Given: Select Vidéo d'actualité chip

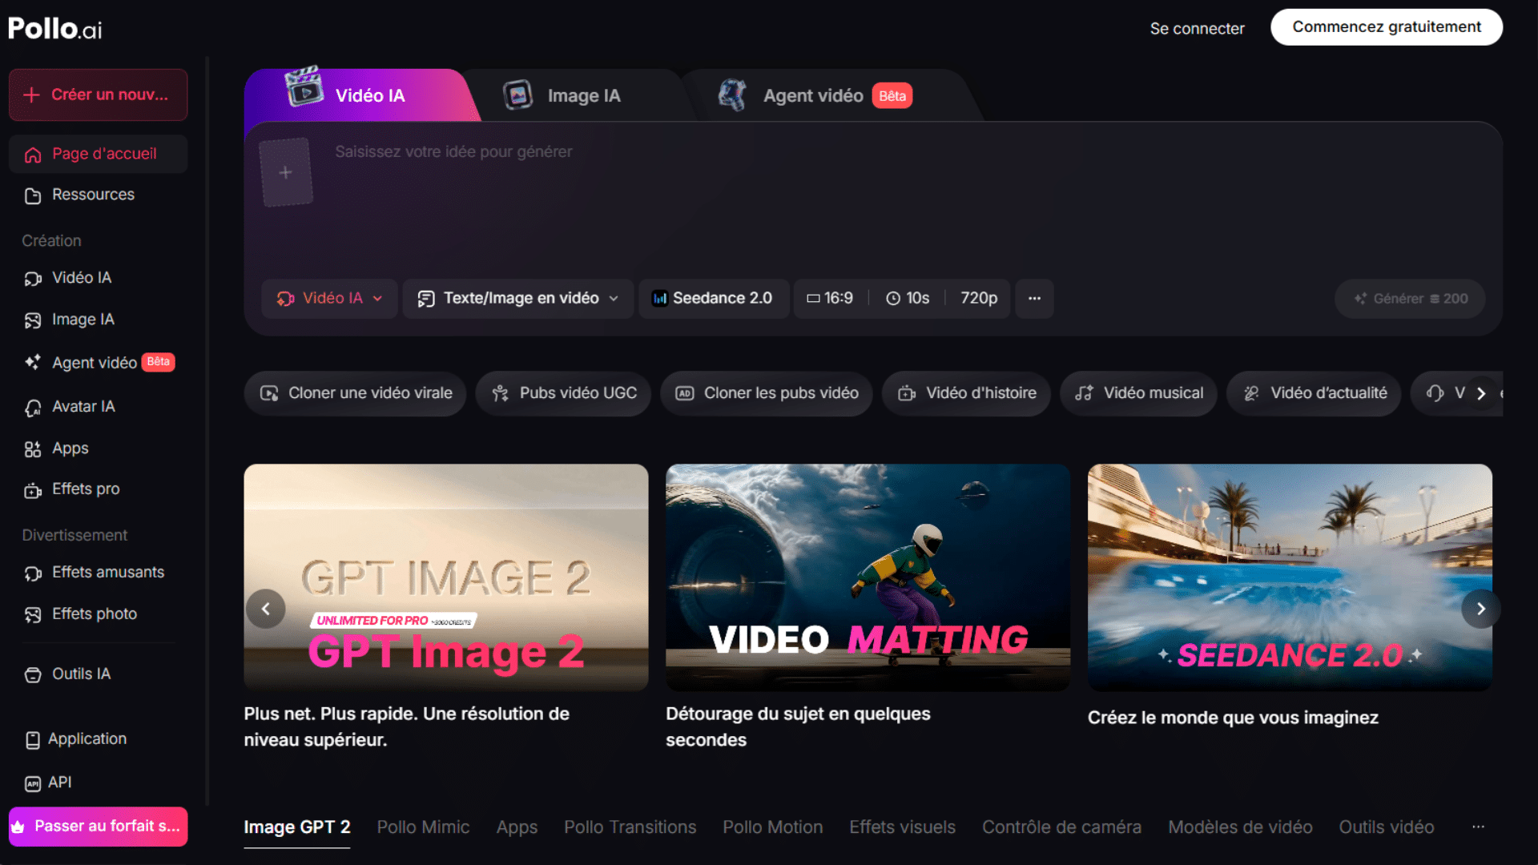Looking at the screenshot, I should tap(1314, 393).
